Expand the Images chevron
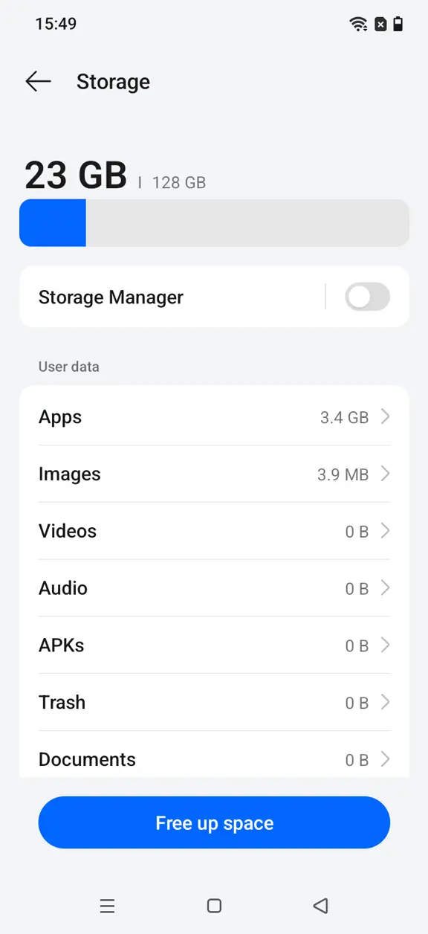The width and height of the screenshot is (428, 934). 385,474
